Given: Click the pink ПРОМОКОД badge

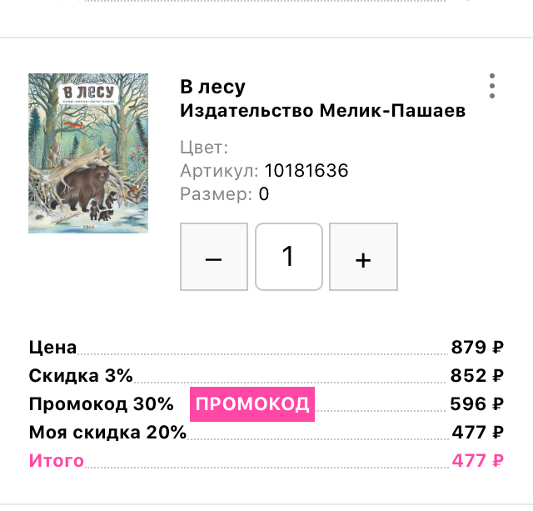Looking at the screenshot, I should coord(252,404).
